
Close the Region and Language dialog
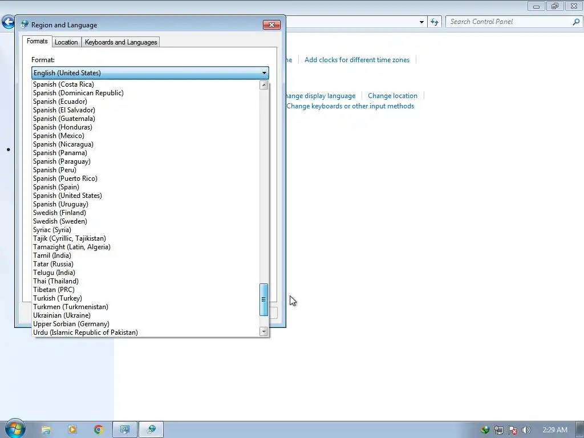click(271, 25)
